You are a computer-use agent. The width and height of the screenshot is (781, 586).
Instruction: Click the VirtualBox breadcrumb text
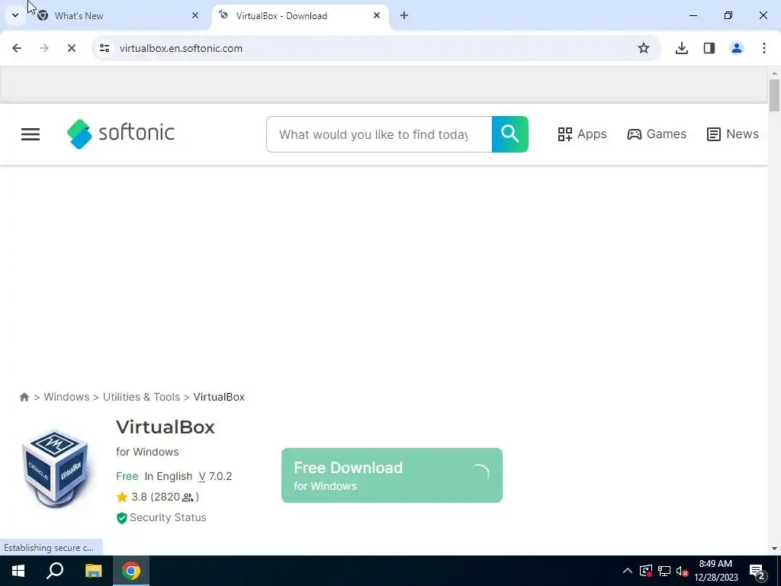point(219,397)
